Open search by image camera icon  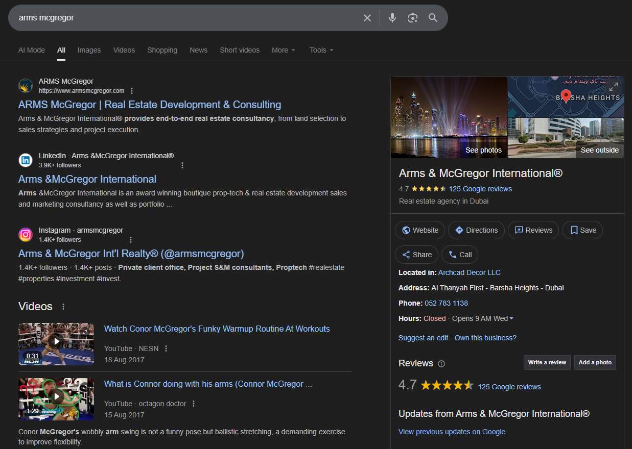(412, 18)
